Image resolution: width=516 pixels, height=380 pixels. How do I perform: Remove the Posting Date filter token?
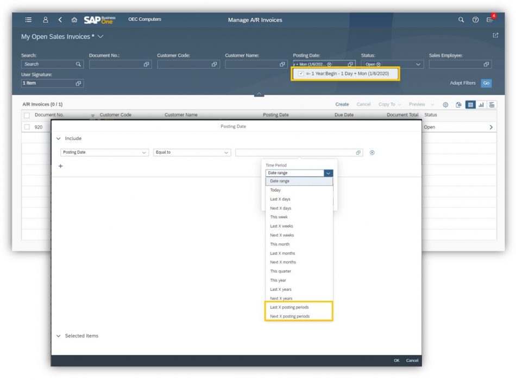coord(329,64)
